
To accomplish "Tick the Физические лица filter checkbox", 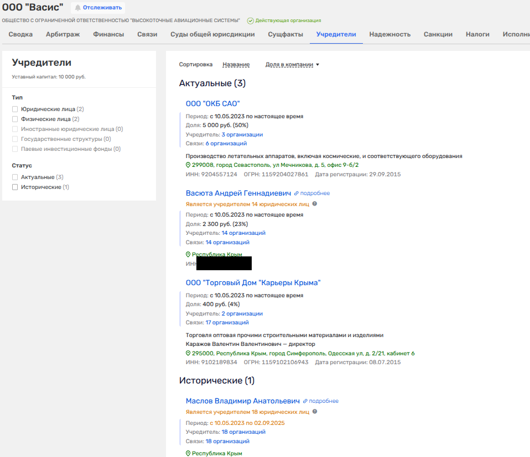I will tap(15, 119).
